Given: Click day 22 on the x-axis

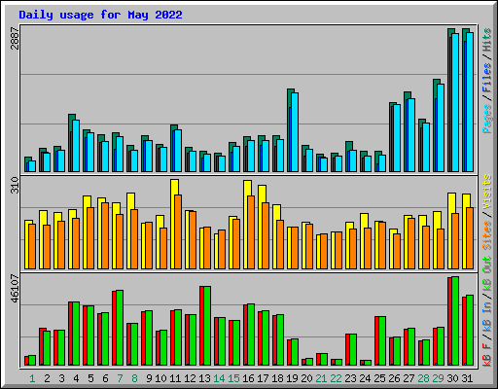Looking at the screenshot, I should pyautogui.click(x=336, y=378).
